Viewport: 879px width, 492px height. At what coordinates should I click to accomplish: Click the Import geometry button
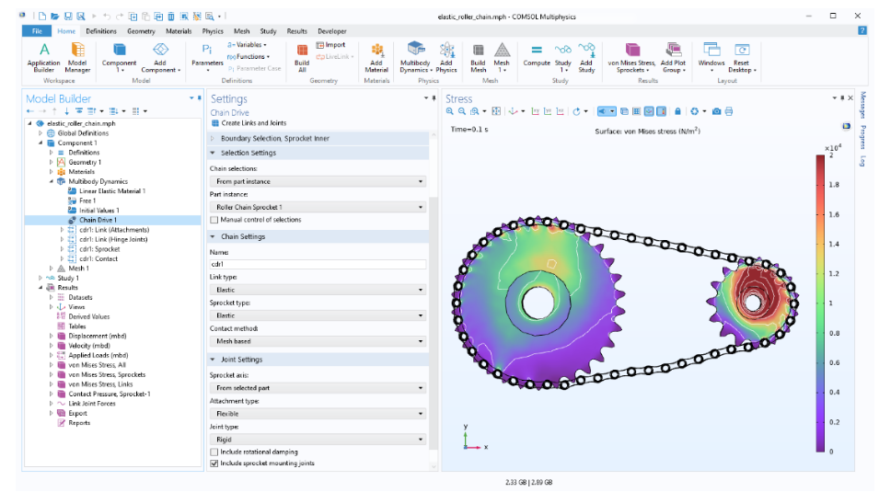(x=330, y=45)
